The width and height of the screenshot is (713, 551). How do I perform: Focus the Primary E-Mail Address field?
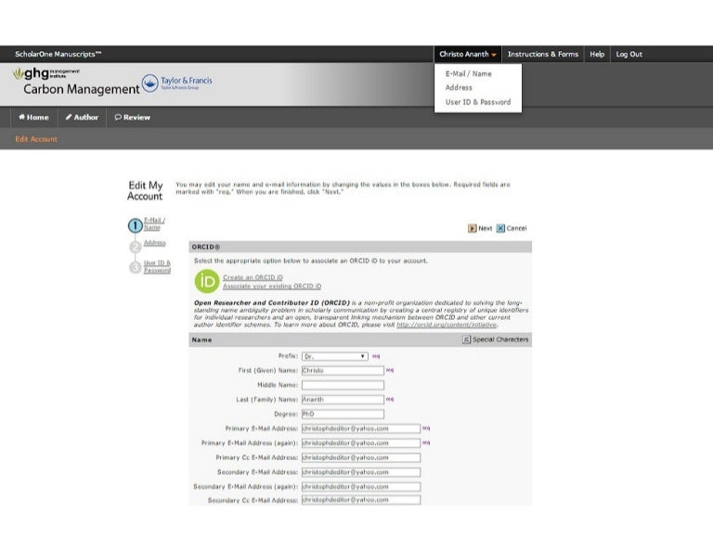tap(360, 429)
